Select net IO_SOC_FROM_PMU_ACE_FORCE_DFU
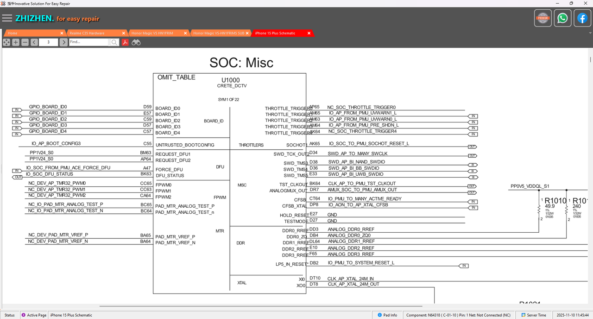The image size is (593, 319). pos(68,168)
